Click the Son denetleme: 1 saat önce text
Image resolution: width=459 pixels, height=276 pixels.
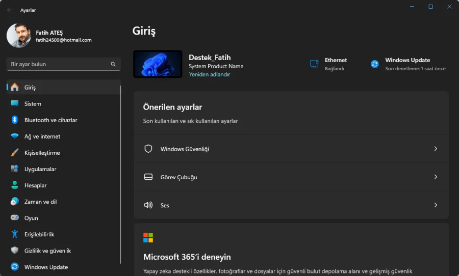pyautogui.click(x=415, y=69)
